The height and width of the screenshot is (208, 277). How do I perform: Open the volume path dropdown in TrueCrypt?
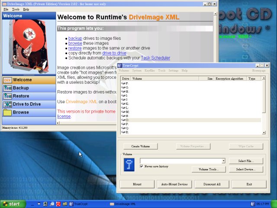coord(223,161)
